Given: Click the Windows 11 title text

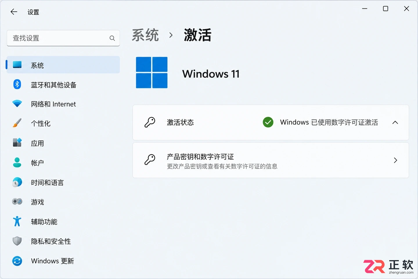Looking at the screenshot, I should tap(211, 74).
